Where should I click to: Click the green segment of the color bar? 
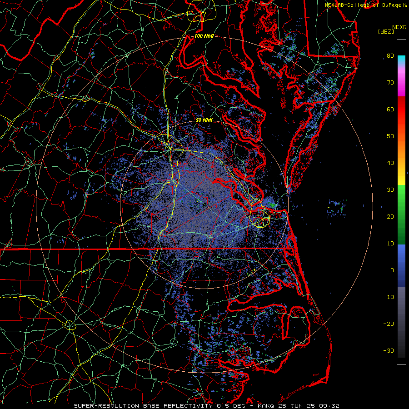point(401,214)
